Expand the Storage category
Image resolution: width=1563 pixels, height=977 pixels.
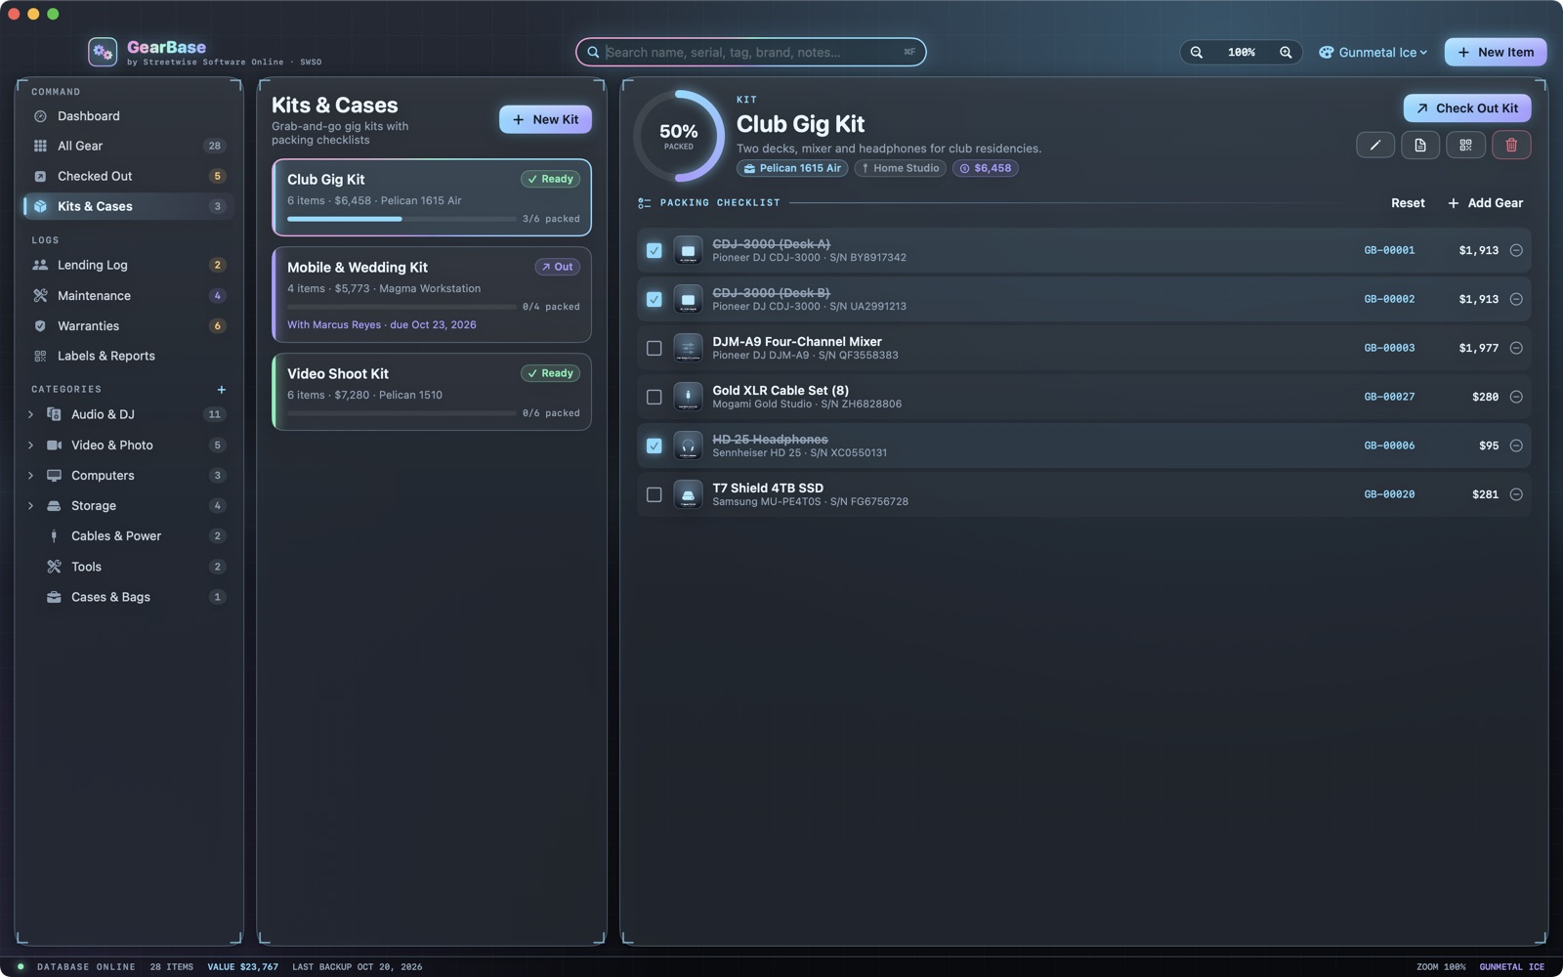pos(30,505)
